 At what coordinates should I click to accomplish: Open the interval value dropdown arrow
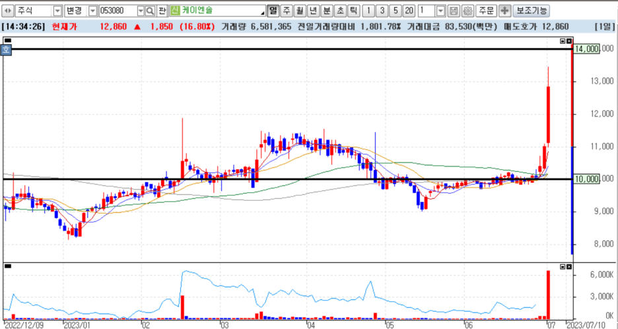441,11
